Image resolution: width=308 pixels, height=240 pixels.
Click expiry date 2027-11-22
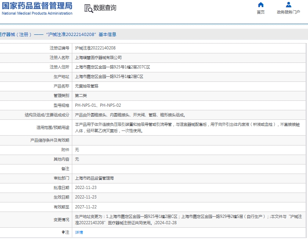86,207
